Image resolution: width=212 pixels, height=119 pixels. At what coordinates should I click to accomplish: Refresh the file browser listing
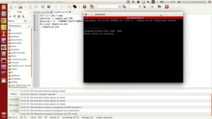[15, 16]
